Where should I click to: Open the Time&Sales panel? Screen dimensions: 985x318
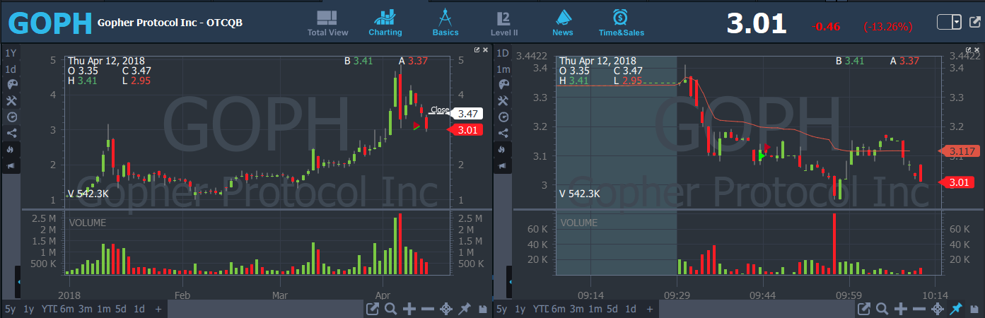click(622, 23)
